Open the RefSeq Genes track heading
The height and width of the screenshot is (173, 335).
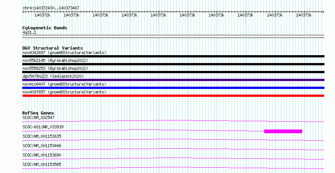tap(38, 113)
